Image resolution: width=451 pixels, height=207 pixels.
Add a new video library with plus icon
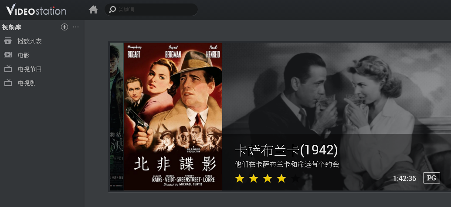[64, 27]
